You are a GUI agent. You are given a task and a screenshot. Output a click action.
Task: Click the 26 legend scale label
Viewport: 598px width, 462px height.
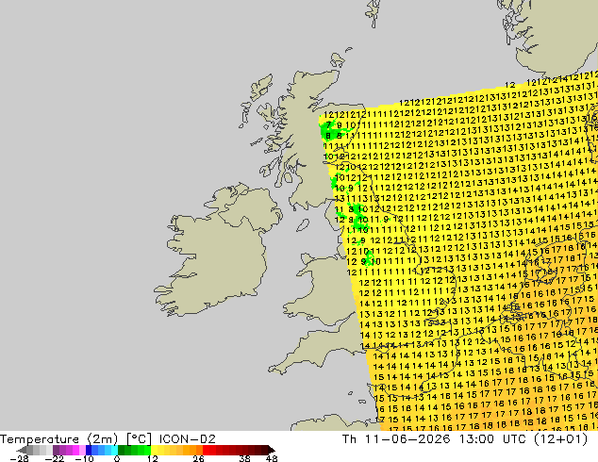[x=198, y=458]
